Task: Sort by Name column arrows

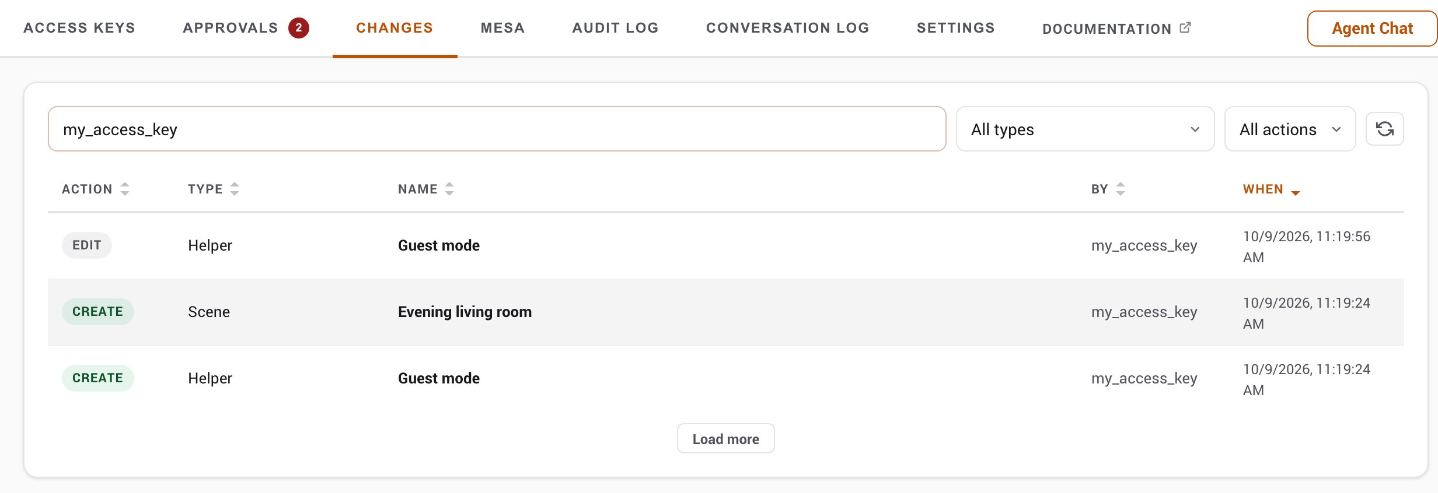Action: (x=449, y=189)
